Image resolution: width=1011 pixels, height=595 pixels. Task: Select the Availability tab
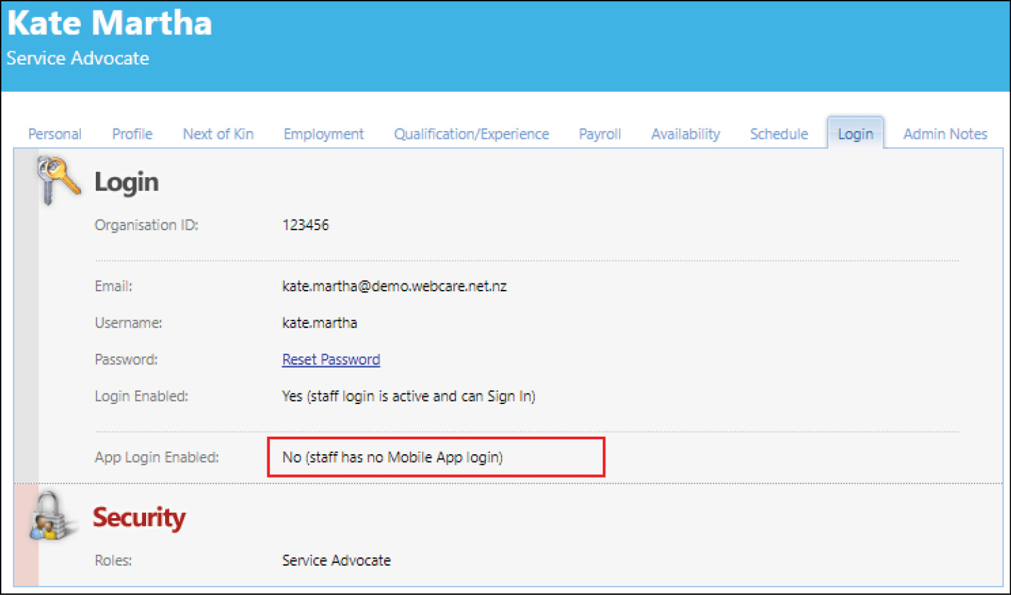(x=685, y=134)
